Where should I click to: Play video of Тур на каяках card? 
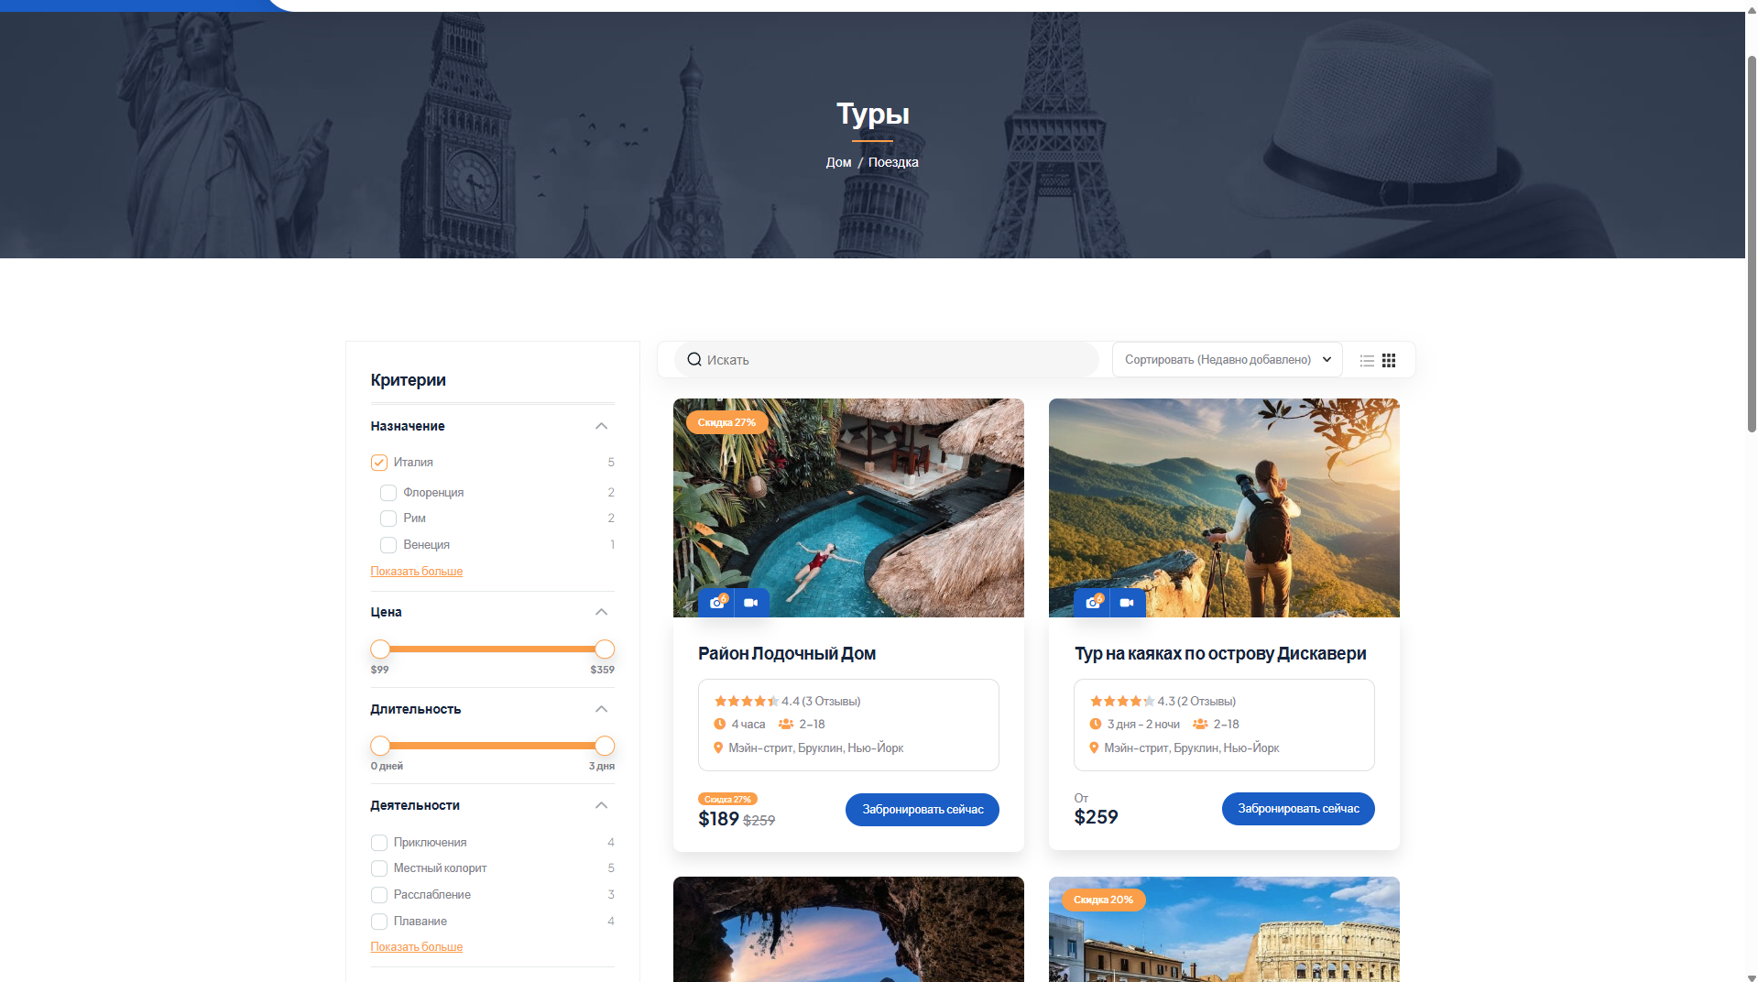pyautogui.click(x=1127, y=603)
